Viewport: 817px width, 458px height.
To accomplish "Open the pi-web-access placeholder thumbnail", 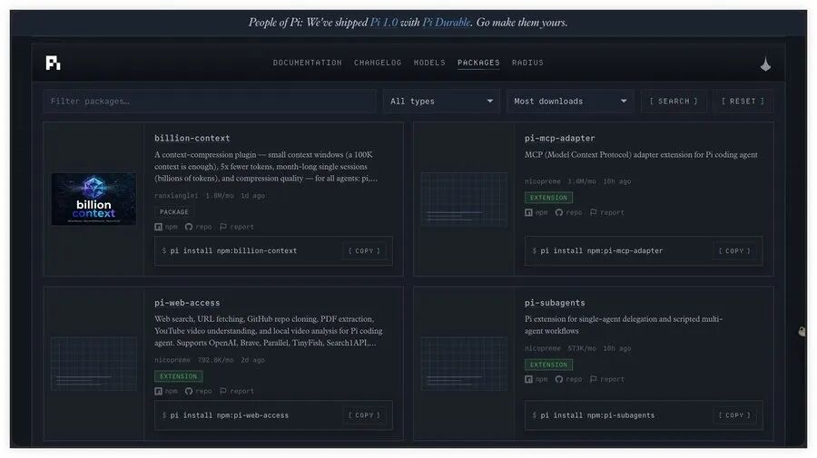I will pos(94,364).
